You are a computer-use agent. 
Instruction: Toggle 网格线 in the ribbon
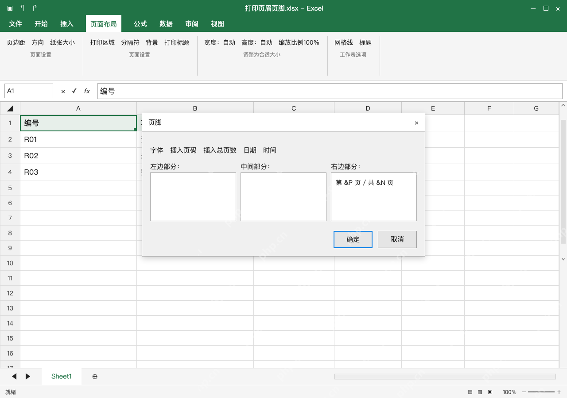click(x=344, y=42)
